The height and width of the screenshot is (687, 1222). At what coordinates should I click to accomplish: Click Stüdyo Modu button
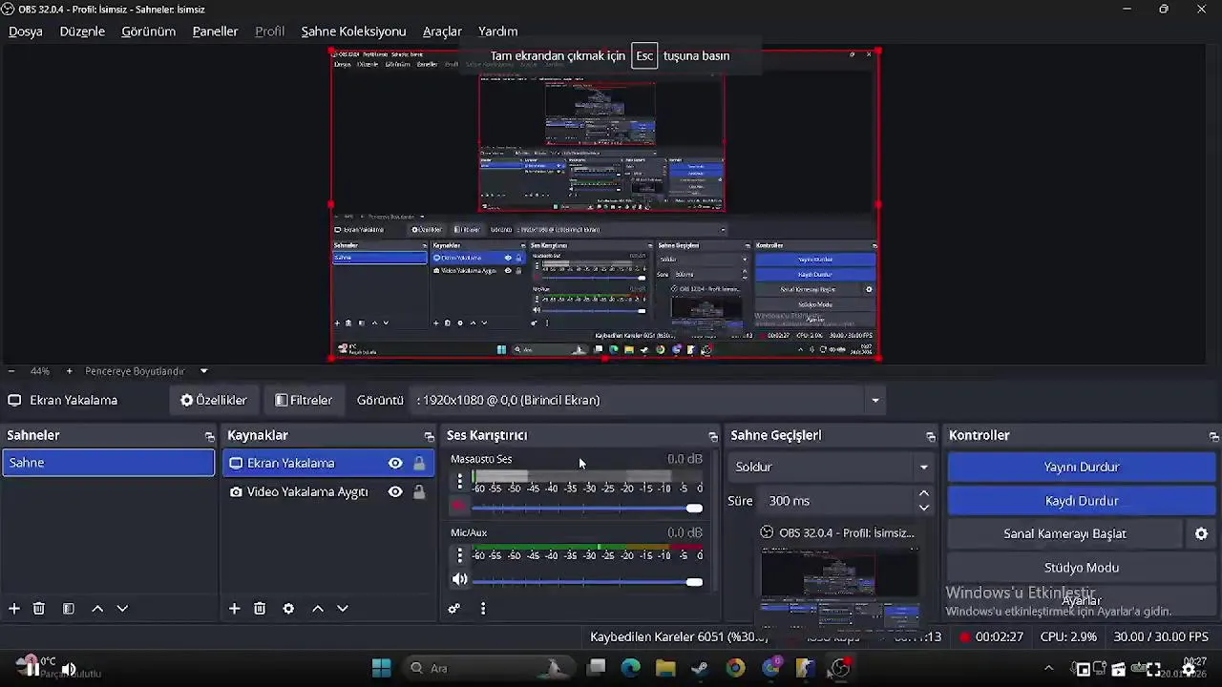click(x=1082, y=568)
